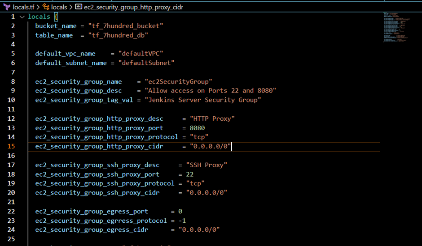This screenshot has height=246, width=422.
Task: Open the locals breadcrumb symbol dropdown
Action: pyautogui.click(x=59, y=7)
